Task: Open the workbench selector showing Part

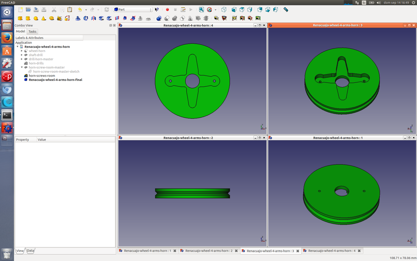Action: tap(133, 10)
